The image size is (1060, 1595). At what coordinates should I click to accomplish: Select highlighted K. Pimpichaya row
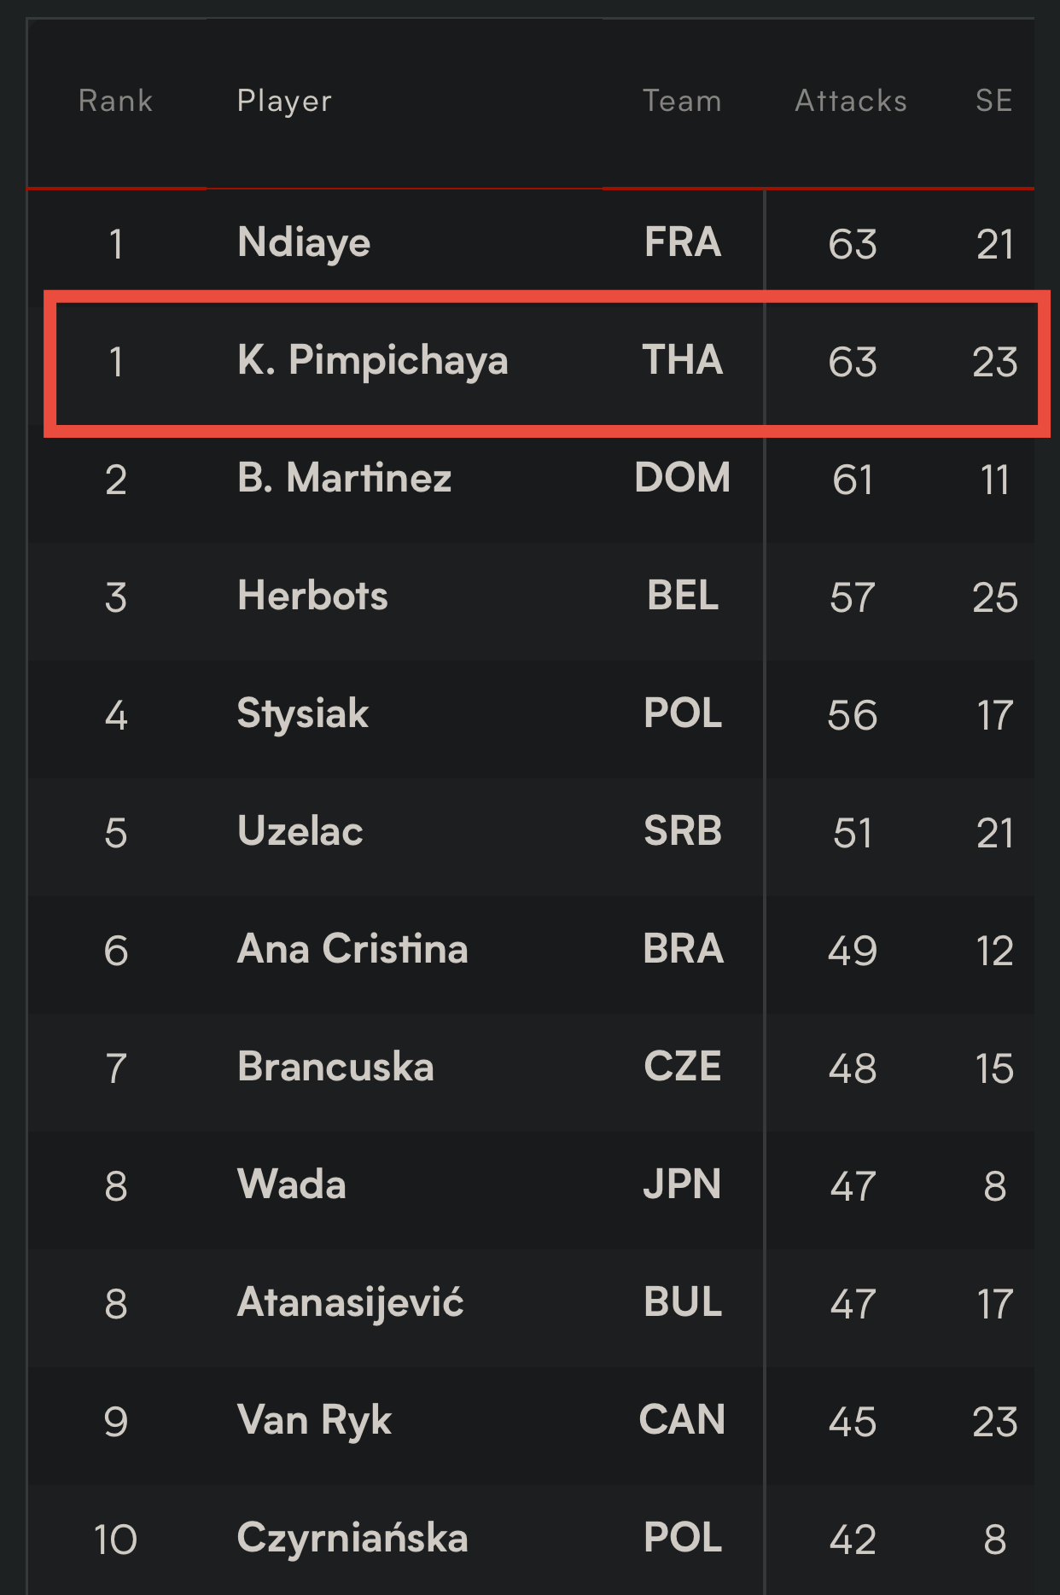tap(547, 362)
